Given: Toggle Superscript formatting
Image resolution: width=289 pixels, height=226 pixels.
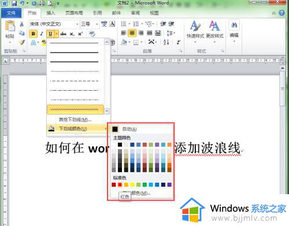Looking at the screenshot, I should [80, 34].
